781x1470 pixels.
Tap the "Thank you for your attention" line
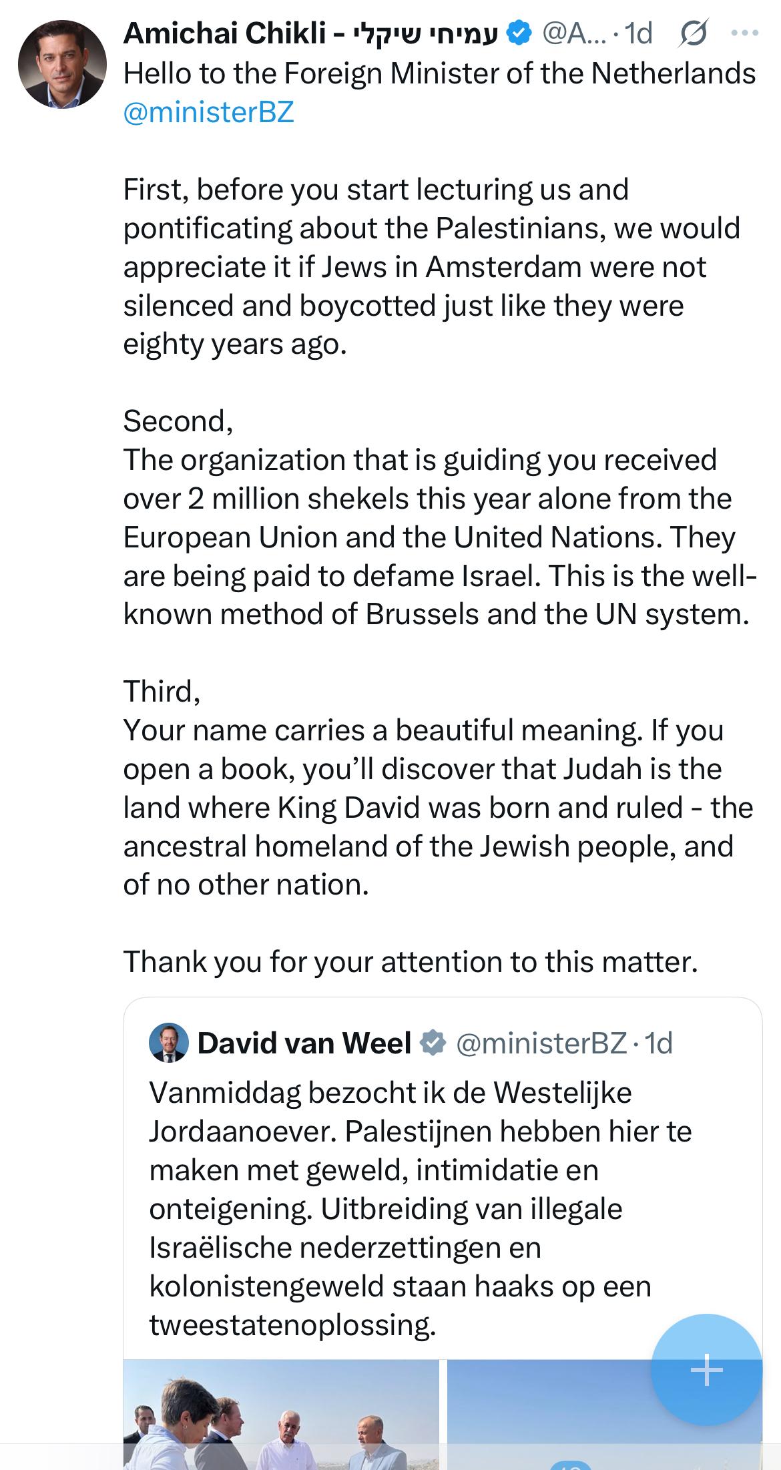tap(410, 961)
